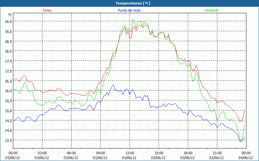Click the °C unit label on the axis
Screen dimensions: 259x161
click(10, 15)
